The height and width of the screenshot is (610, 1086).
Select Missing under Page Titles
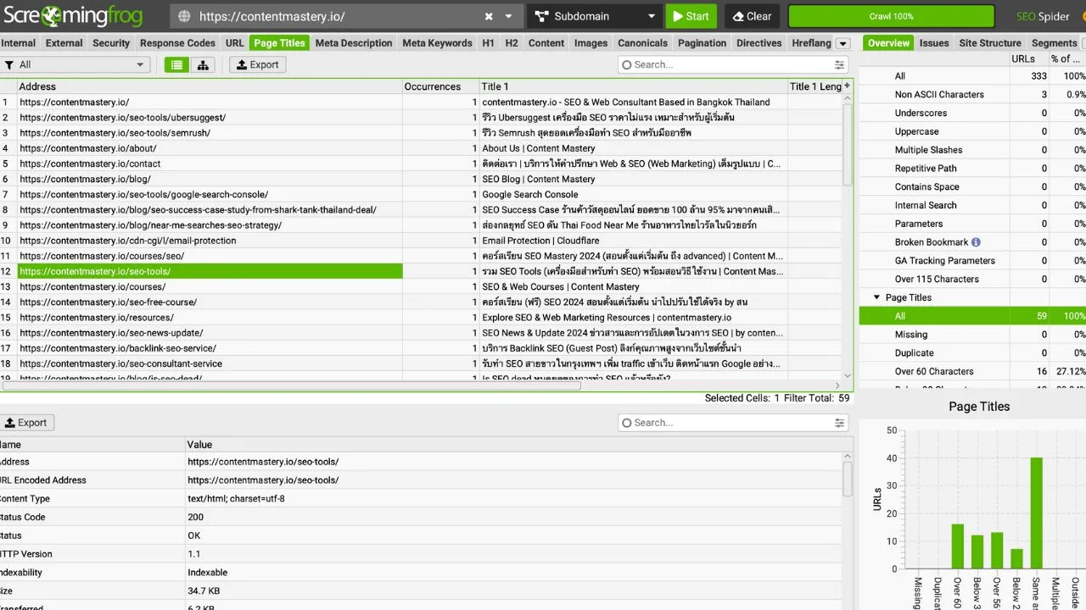(x=911, y=335)
